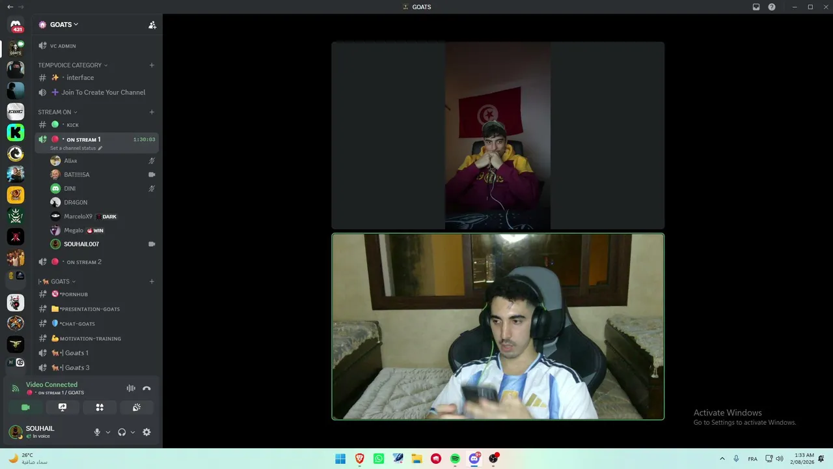
Task: Click the connection signal icon beside Video Connected
Action: coord(16,388)
